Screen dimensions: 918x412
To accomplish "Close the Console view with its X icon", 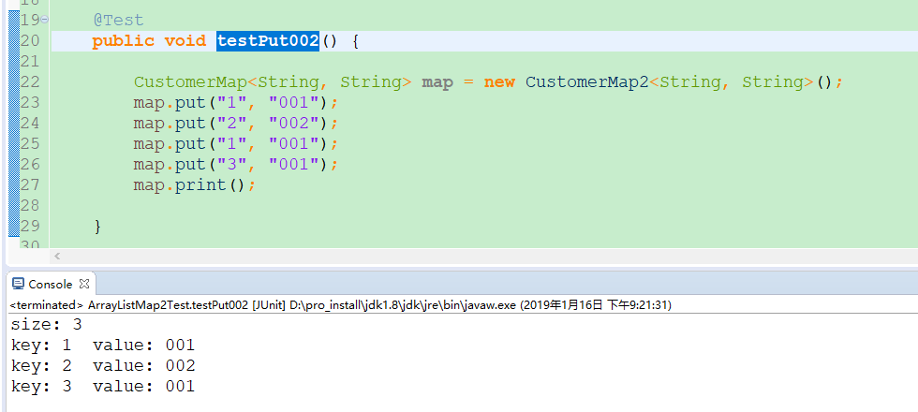I will pyautogui.click(x=84, y=284).
